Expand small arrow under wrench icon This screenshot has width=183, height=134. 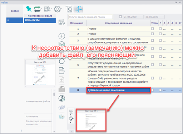tap(71, 123)
